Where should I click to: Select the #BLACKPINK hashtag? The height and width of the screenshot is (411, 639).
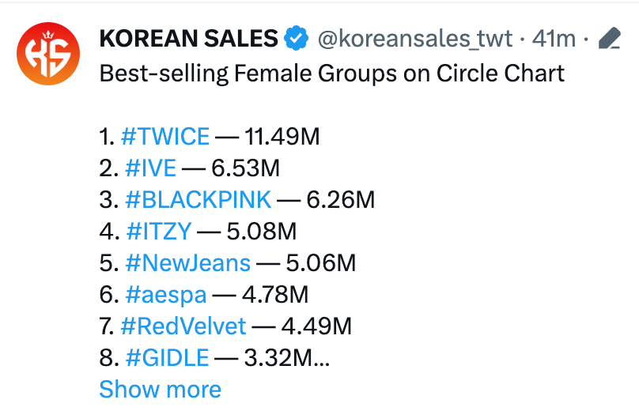click(198, 200)
